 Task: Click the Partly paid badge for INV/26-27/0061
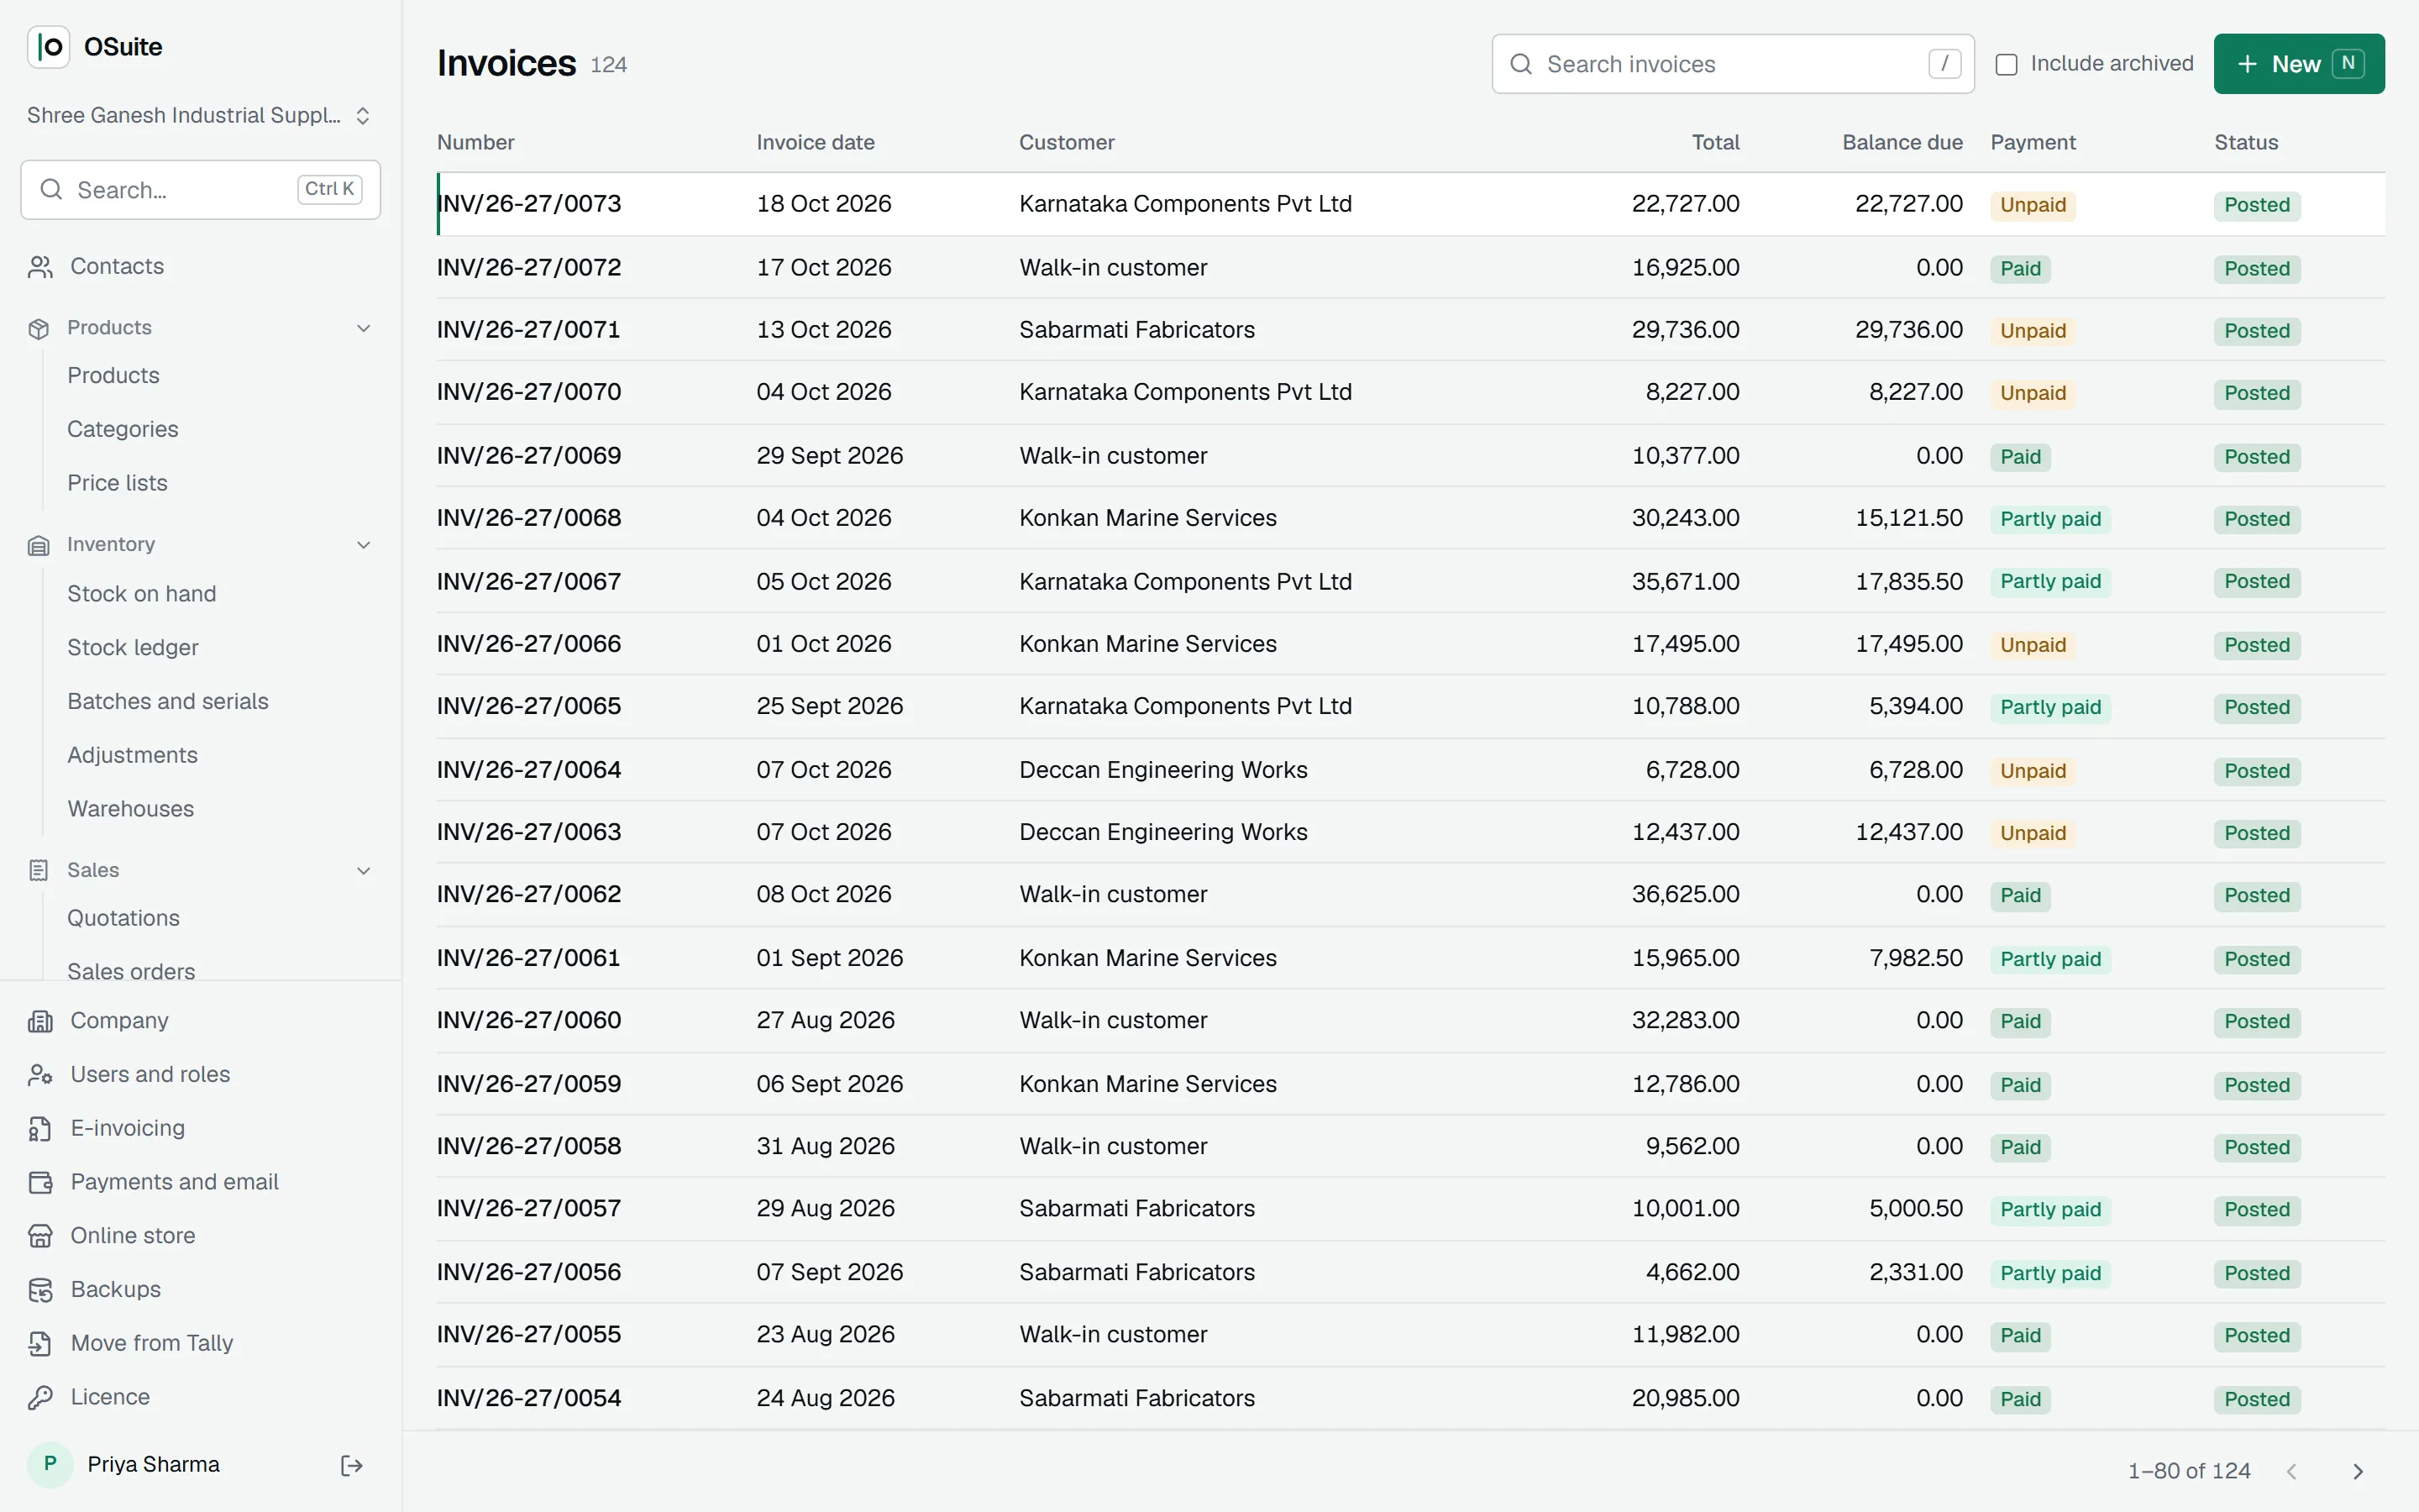click(2050, 959)
